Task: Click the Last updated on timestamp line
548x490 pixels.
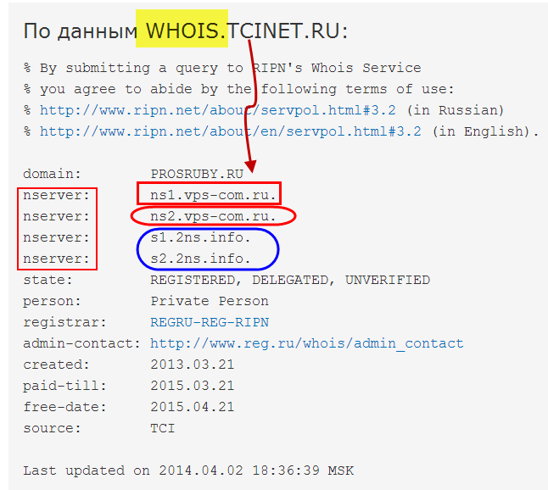Action: pos(188,471)
